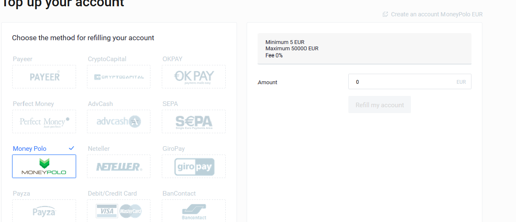
Task: Click the Maximum 50000 EUR text
Action: pyautogui.click(x=292, y=49)
